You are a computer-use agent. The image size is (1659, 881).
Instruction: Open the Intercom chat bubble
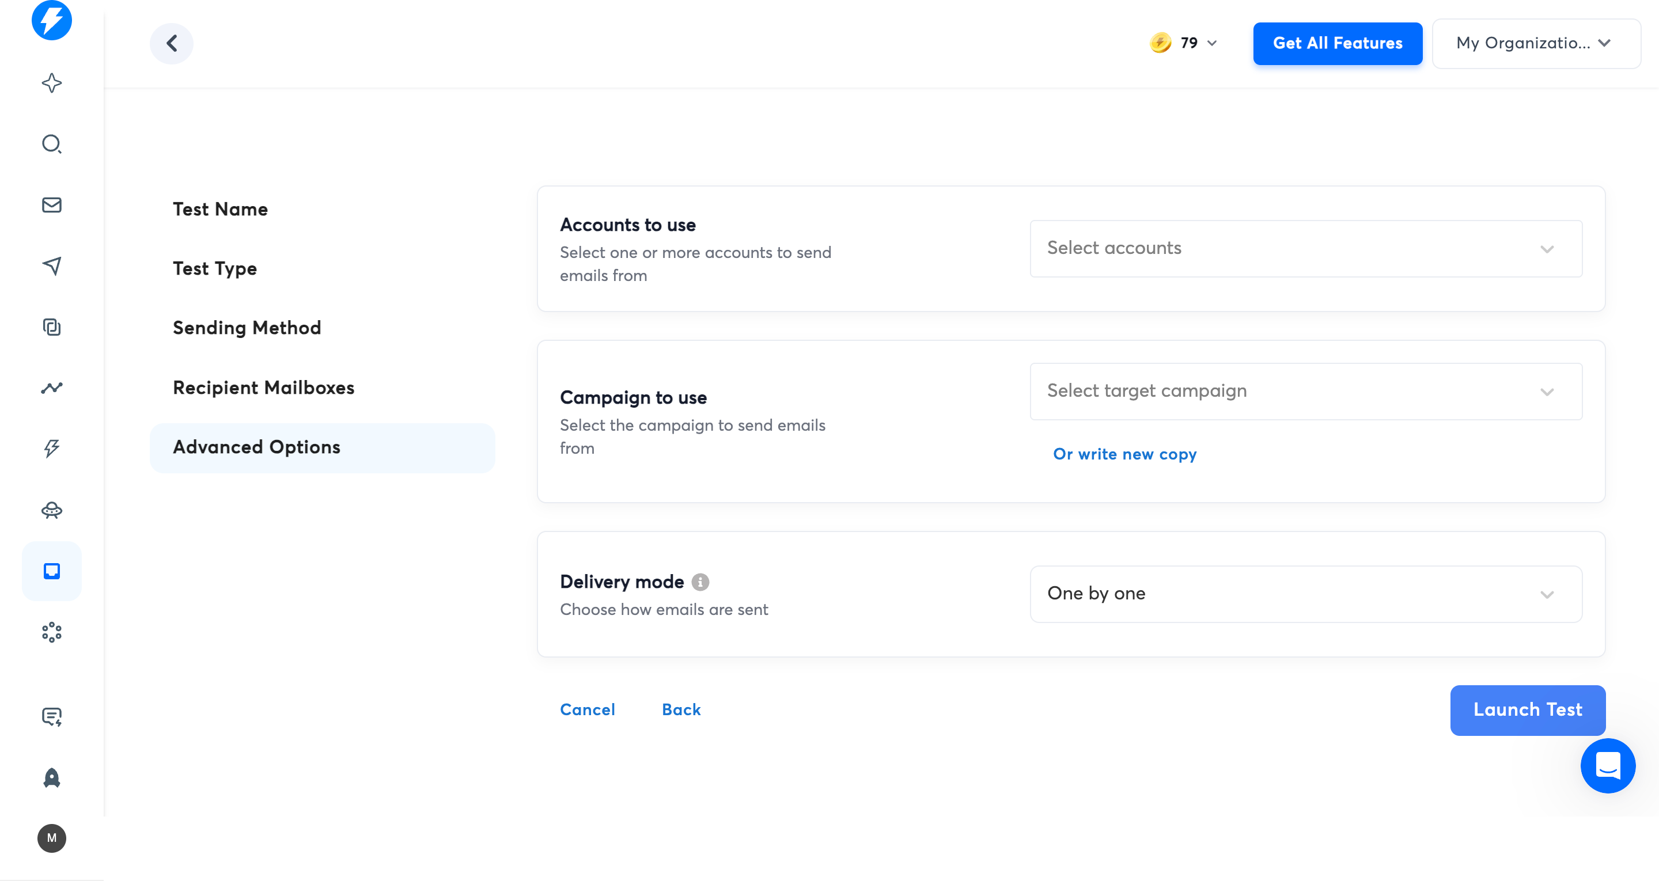pos(1608,766)
